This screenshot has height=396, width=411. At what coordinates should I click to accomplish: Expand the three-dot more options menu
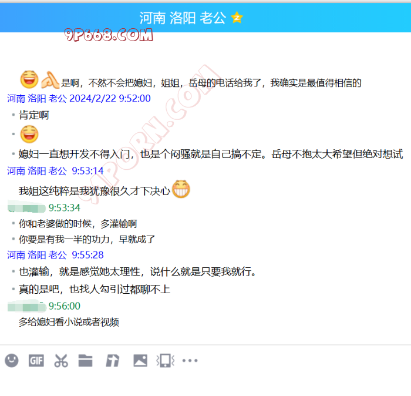coord(190,360)
